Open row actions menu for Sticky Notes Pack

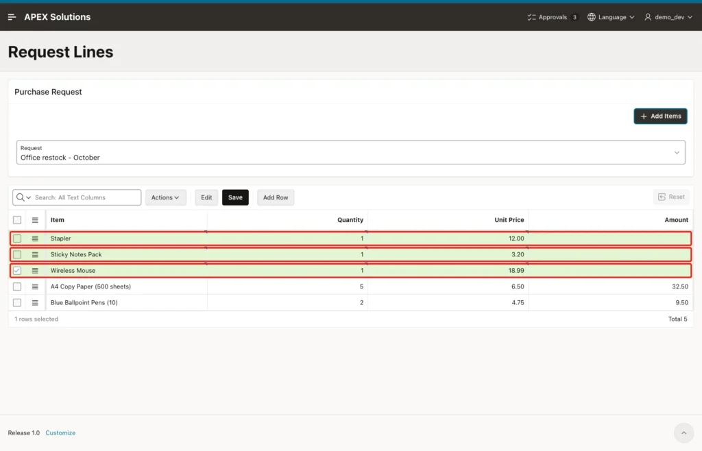(x=35, y=254)
